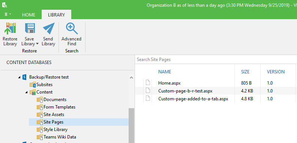Screen dimensions: 297x143
Task: Click the 805 B size cell
Action: coord(246,83)
